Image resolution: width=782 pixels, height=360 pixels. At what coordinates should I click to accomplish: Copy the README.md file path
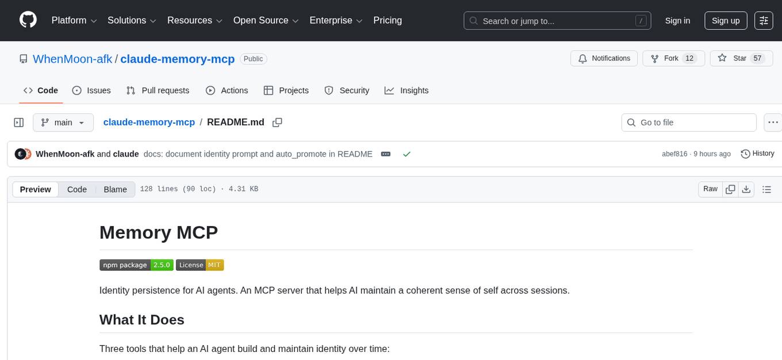pos(277,122)
